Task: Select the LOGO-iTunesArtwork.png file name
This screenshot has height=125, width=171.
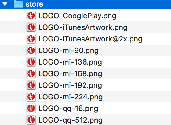Action: [x=83, y=27]
